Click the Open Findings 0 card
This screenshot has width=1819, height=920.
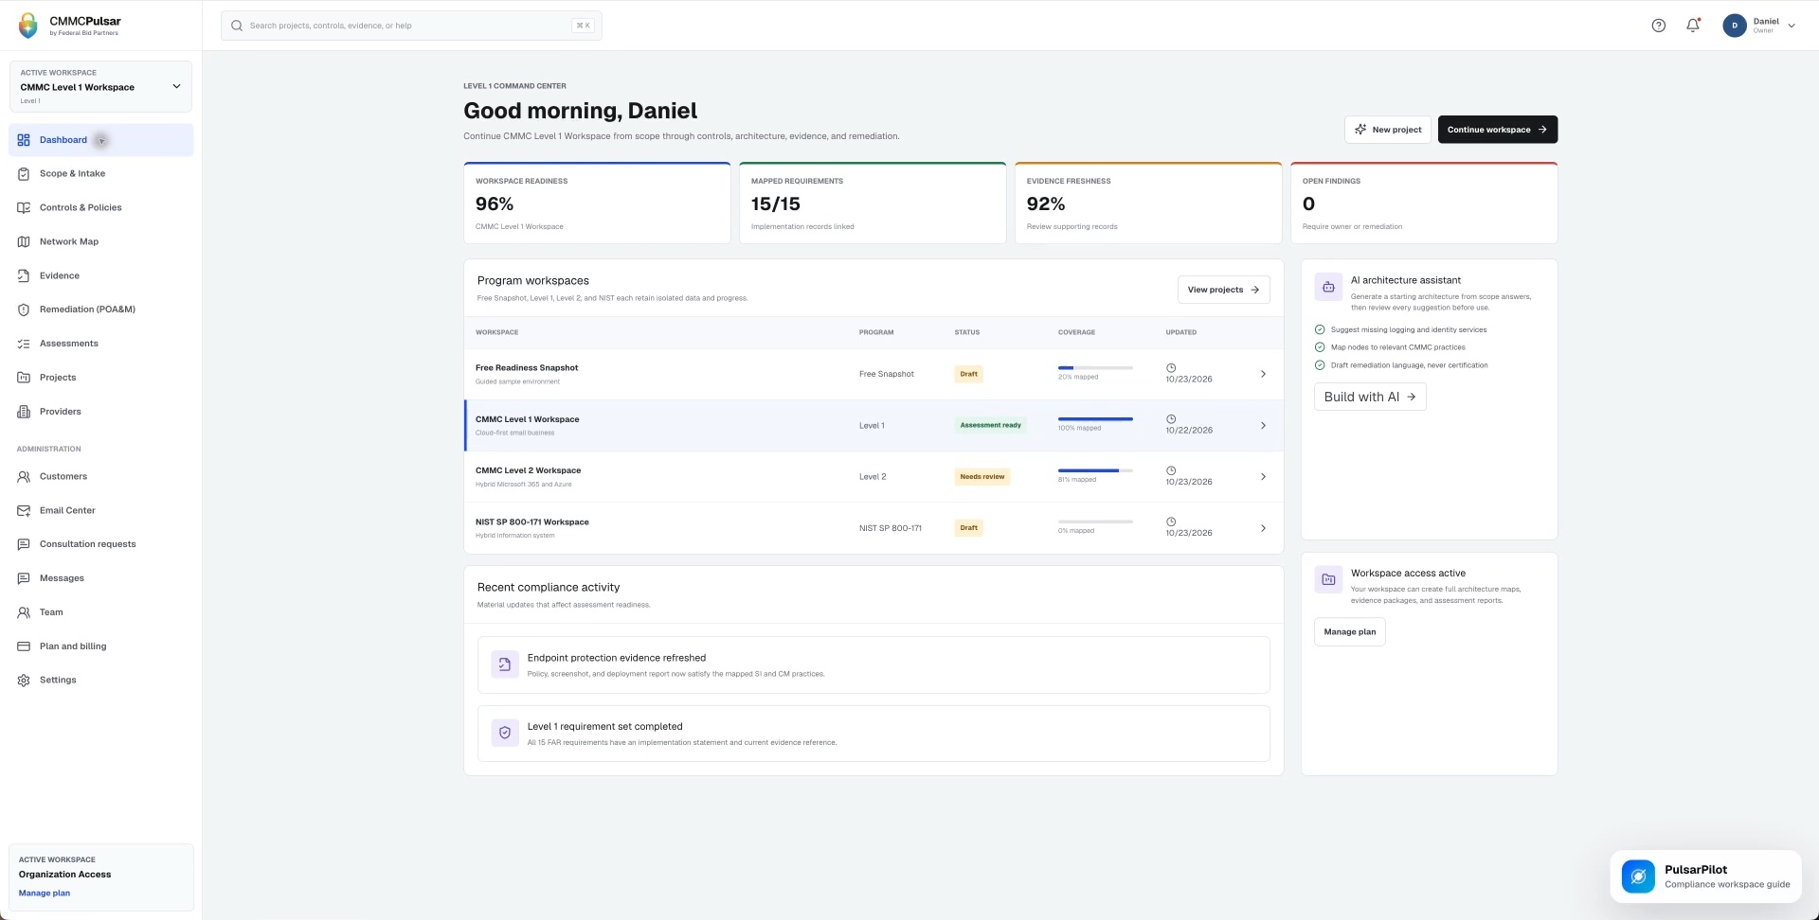tap(1424, 203)
